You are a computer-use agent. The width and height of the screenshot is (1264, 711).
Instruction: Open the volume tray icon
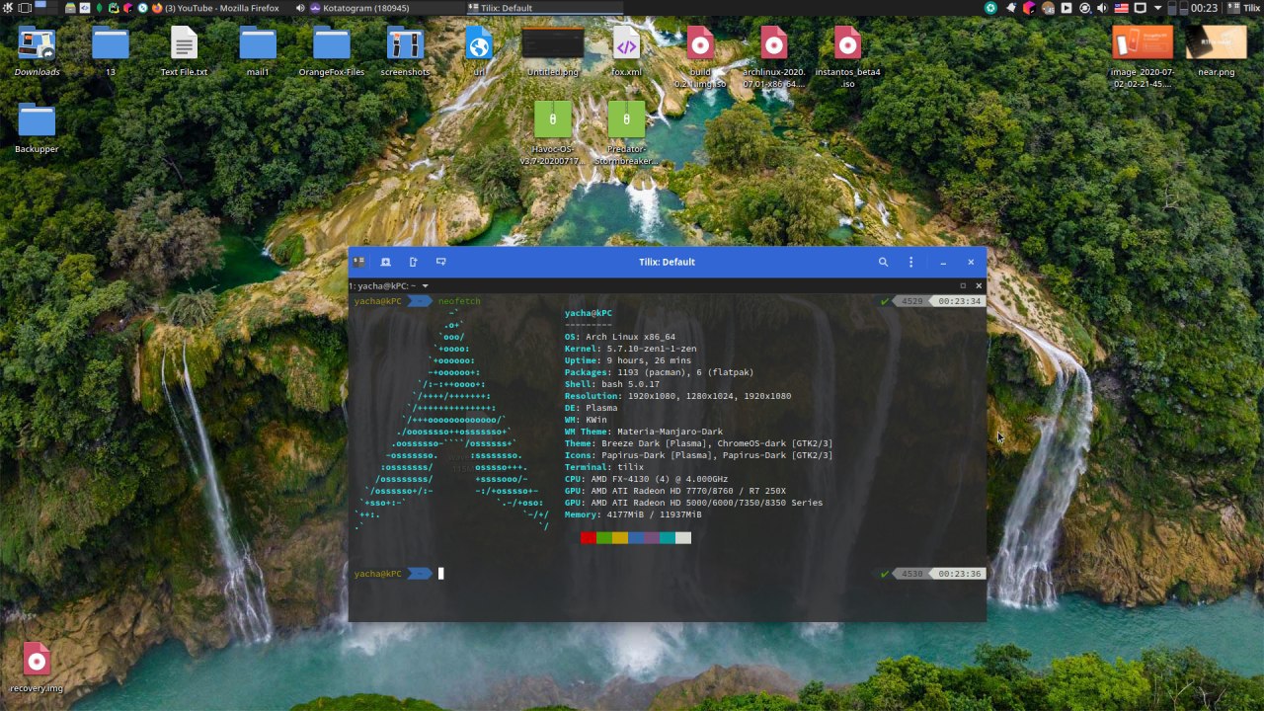[x=1101, y=8]
